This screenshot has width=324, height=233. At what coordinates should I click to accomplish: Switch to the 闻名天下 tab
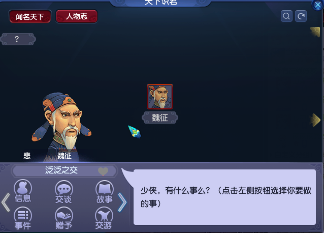click(x=30, y=17)
